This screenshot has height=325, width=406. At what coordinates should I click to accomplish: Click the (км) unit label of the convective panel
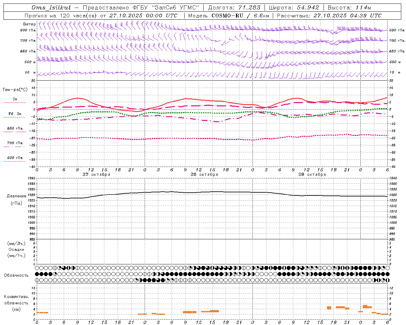[16, 309]
